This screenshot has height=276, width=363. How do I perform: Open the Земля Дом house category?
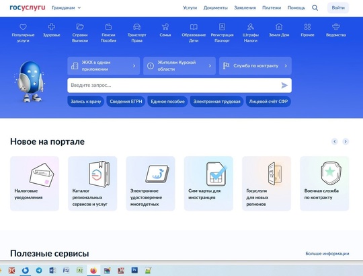279,30
